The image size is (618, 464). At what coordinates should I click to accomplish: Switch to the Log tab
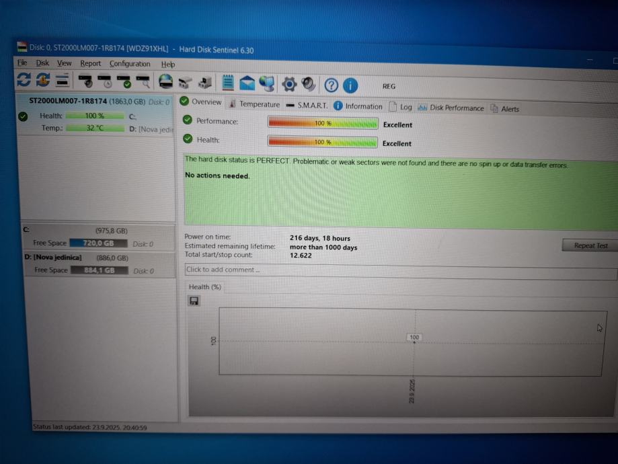point(400,107)
